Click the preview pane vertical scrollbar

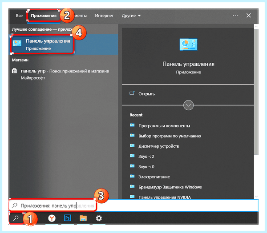pos(256,92)
